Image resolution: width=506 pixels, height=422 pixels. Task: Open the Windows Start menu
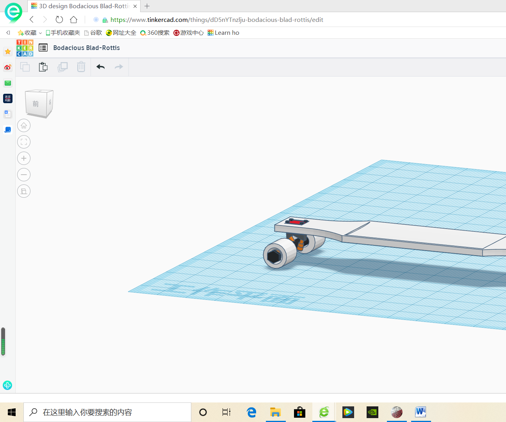point(12,412)
